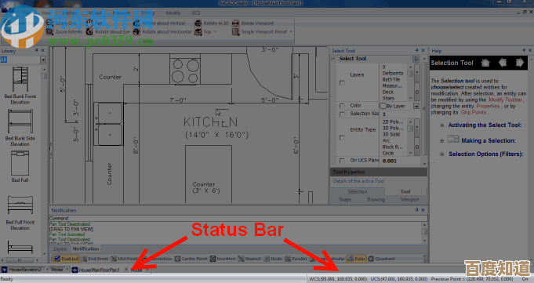Switch to the Notification tab

(85, 249)
